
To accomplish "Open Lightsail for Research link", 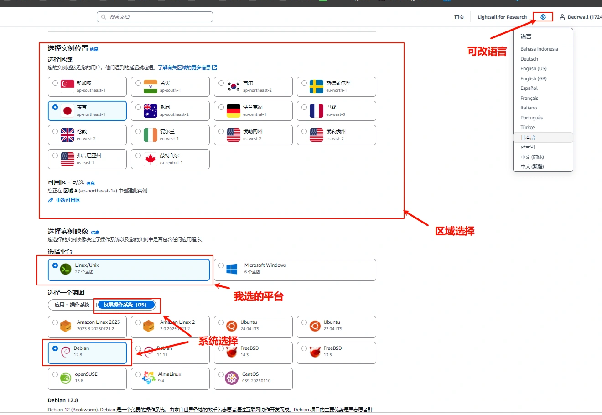I will point(502,17).
